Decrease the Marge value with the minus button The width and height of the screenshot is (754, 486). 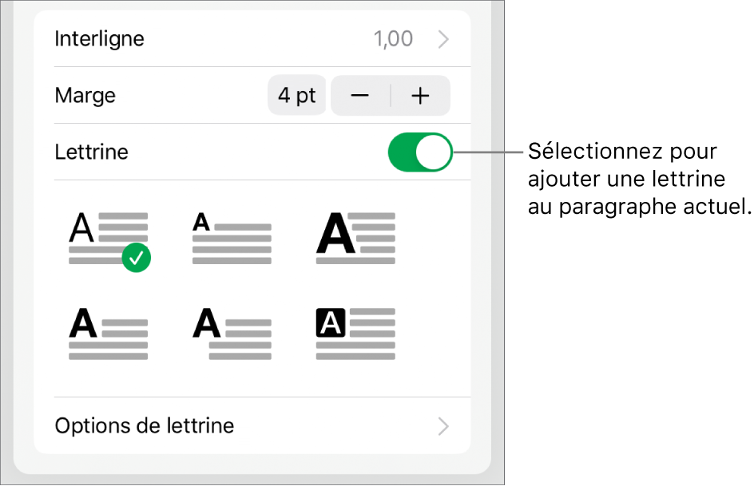(x=360, y=95)
